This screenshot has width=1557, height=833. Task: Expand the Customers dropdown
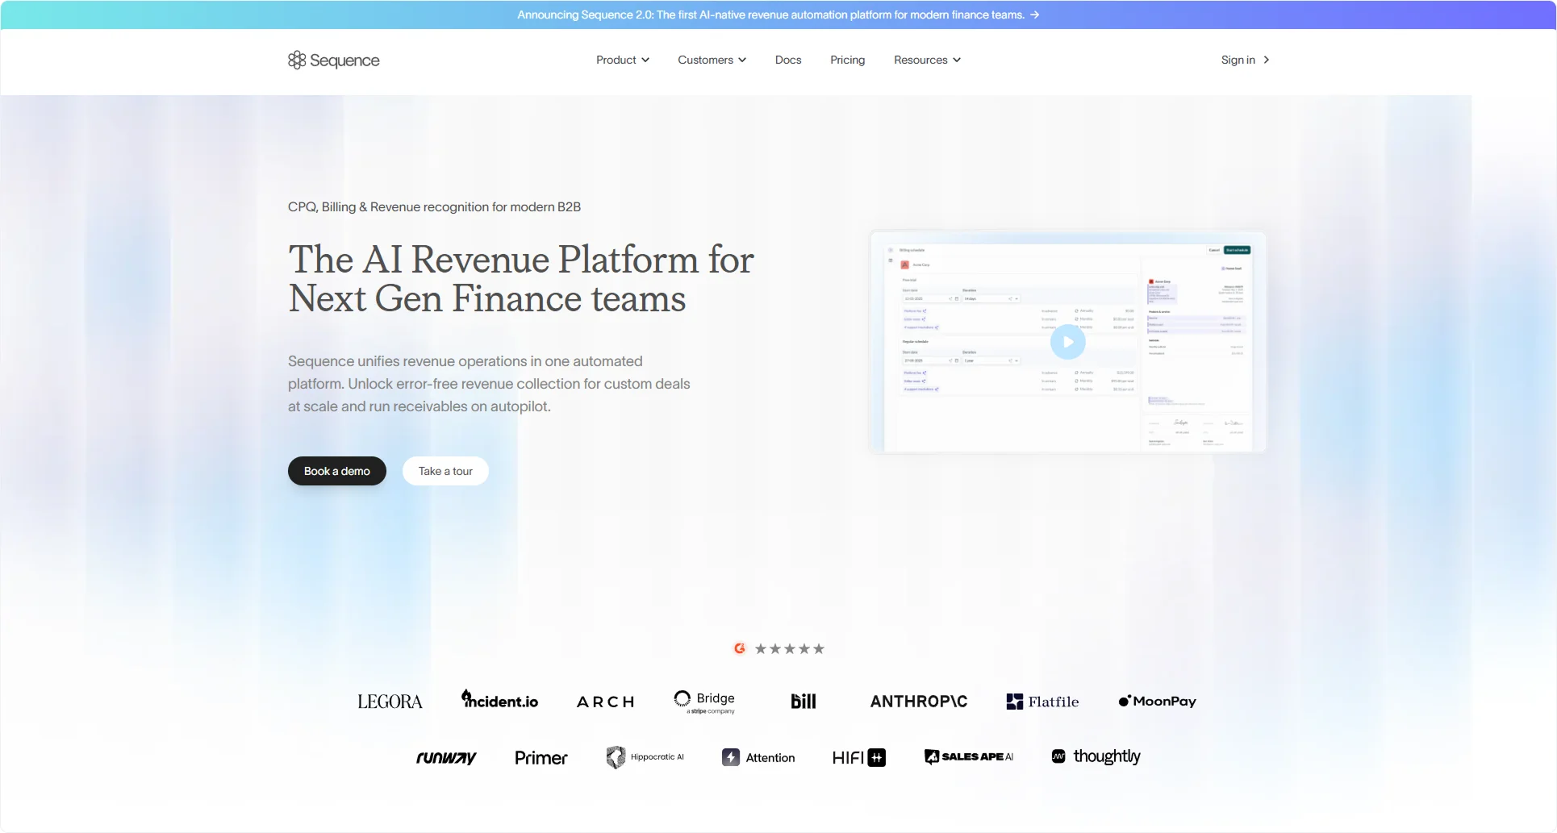click(x=711, y=60)
